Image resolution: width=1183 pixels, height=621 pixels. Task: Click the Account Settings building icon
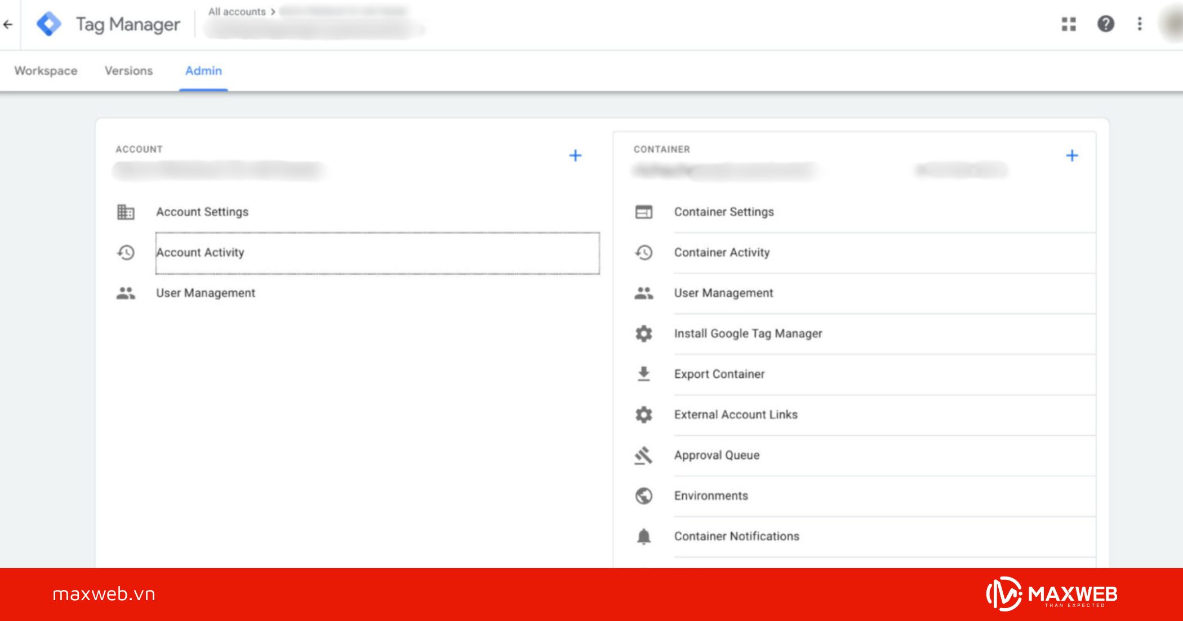pos(125,212)
